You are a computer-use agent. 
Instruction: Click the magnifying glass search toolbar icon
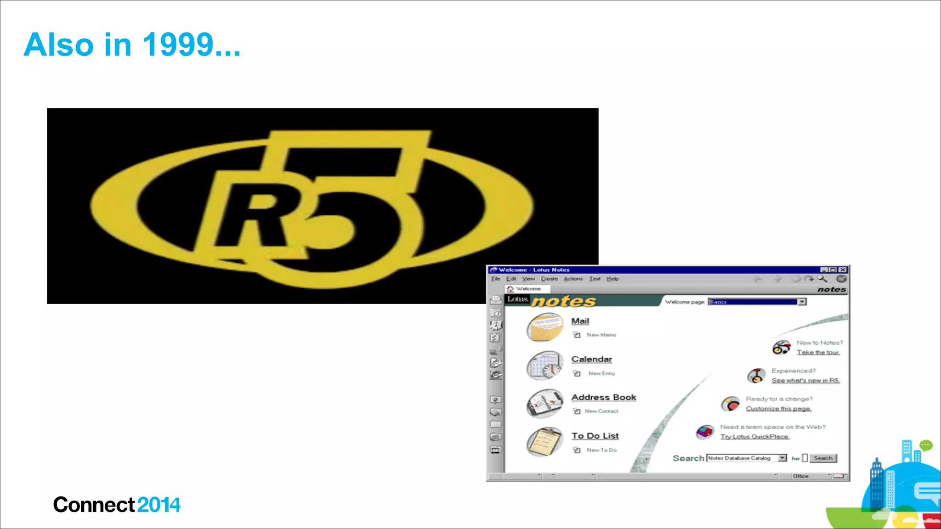(x=822, y=279)
